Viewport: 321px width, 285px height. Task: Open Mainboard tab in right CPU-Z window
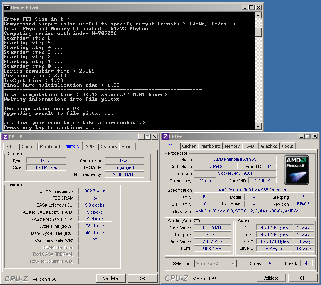(x=210, y=146)
